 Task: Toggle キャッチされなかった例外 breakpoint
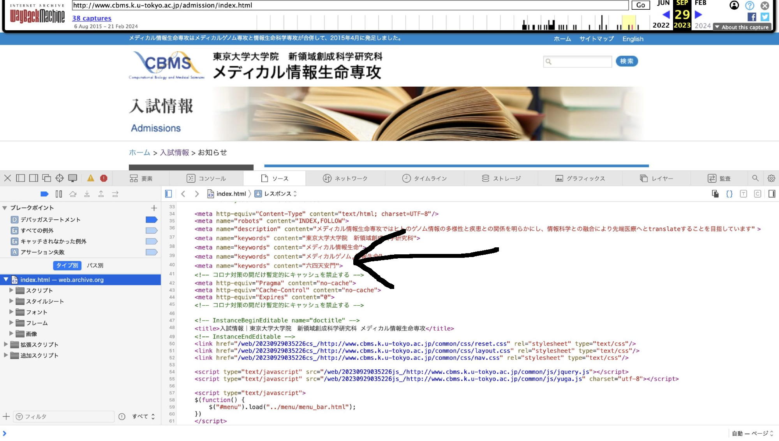click(152, 241)
